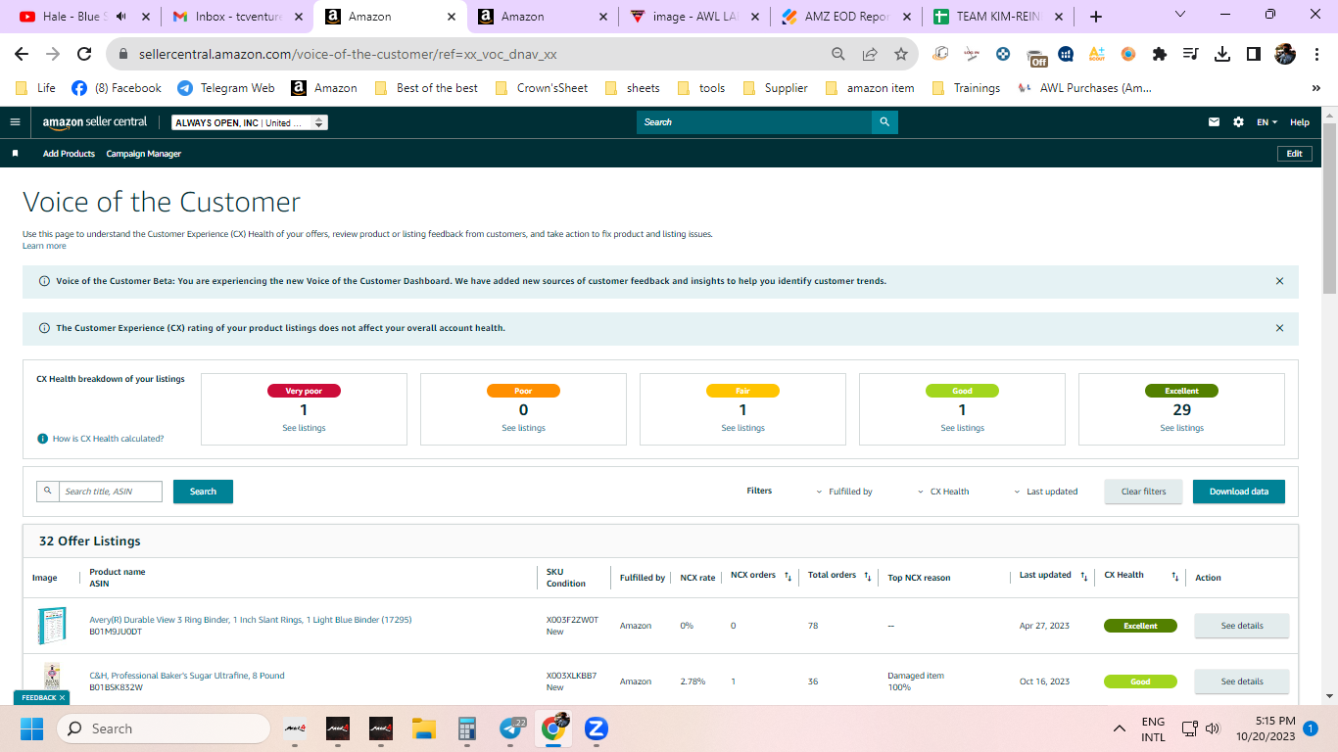
Task: Click the Avery binder product thumbnail
Action: 50,626
